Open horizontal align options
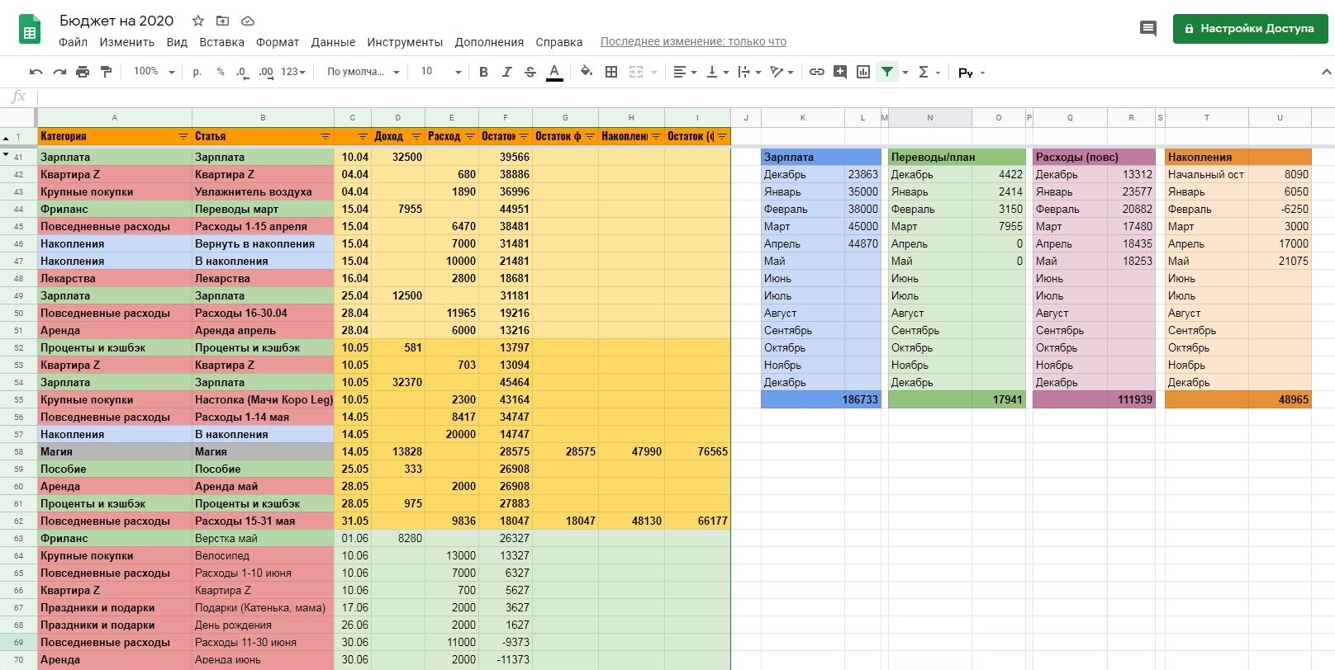The width and height of the screenshot is (1335, 670). click(684, 72)
